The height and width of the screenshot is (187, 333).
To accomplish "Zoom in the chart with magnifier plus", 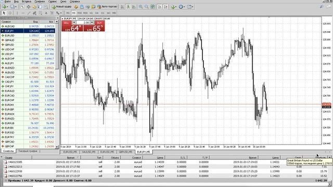I will point(140,7).
